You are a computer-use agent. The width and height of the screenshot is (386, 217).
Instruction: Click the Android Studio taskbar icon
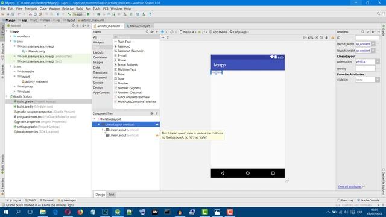click(x=118, y=212)
